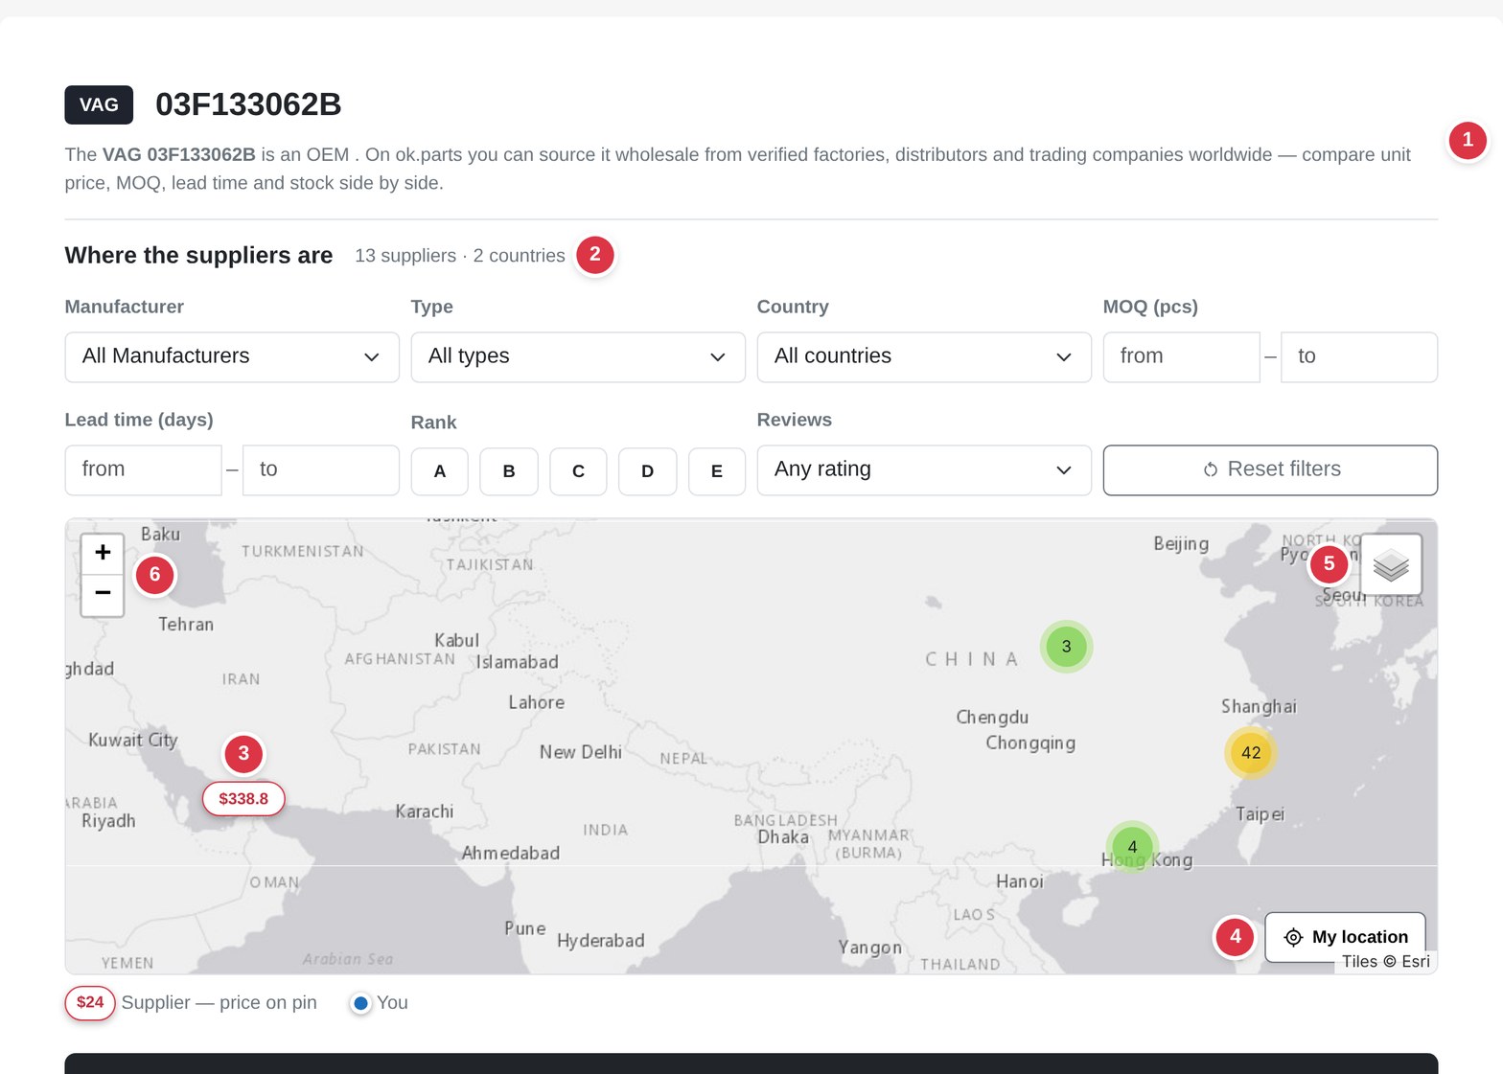Focus the Lead time to field
The height and width of the screenshot is (1074, 1503).
pos(321,470)
